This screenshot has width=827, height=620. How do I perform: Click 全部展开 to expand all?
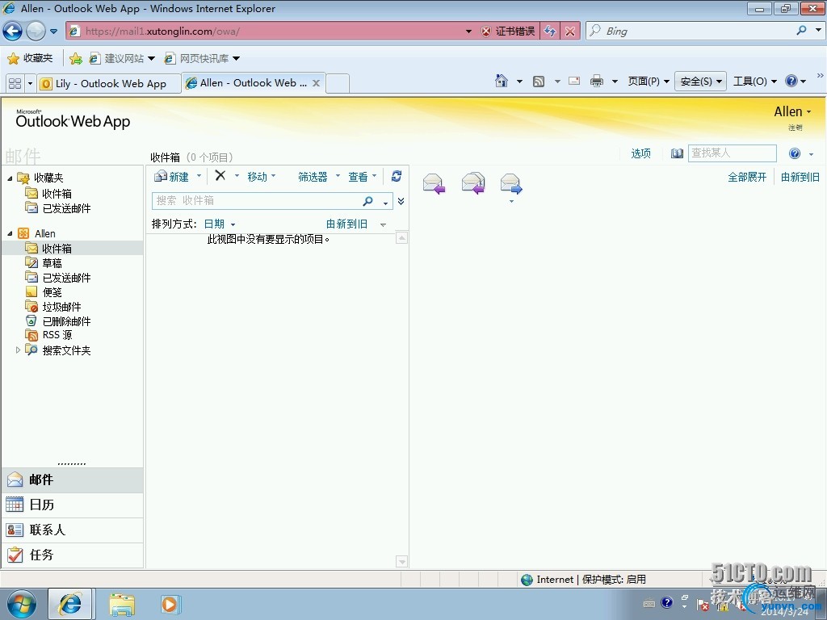747,177
